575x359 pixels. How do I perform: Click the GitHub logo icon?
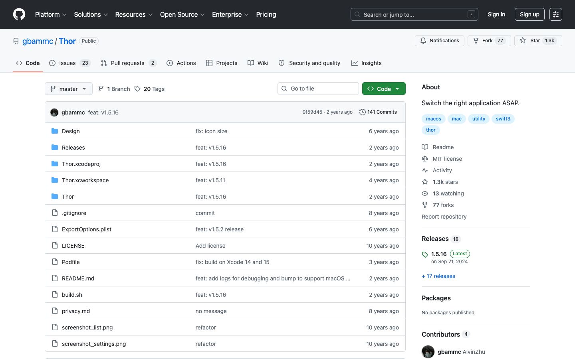(19, 14)
